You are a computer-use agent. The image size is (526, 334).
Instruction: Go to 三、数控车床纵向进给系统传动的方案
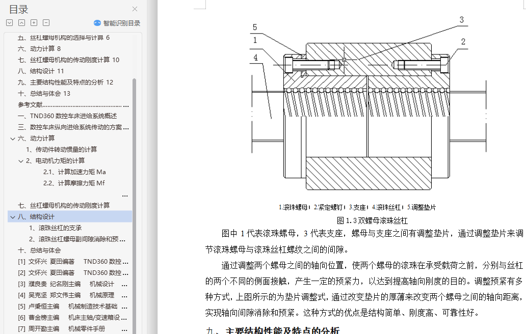coord(73,127)
